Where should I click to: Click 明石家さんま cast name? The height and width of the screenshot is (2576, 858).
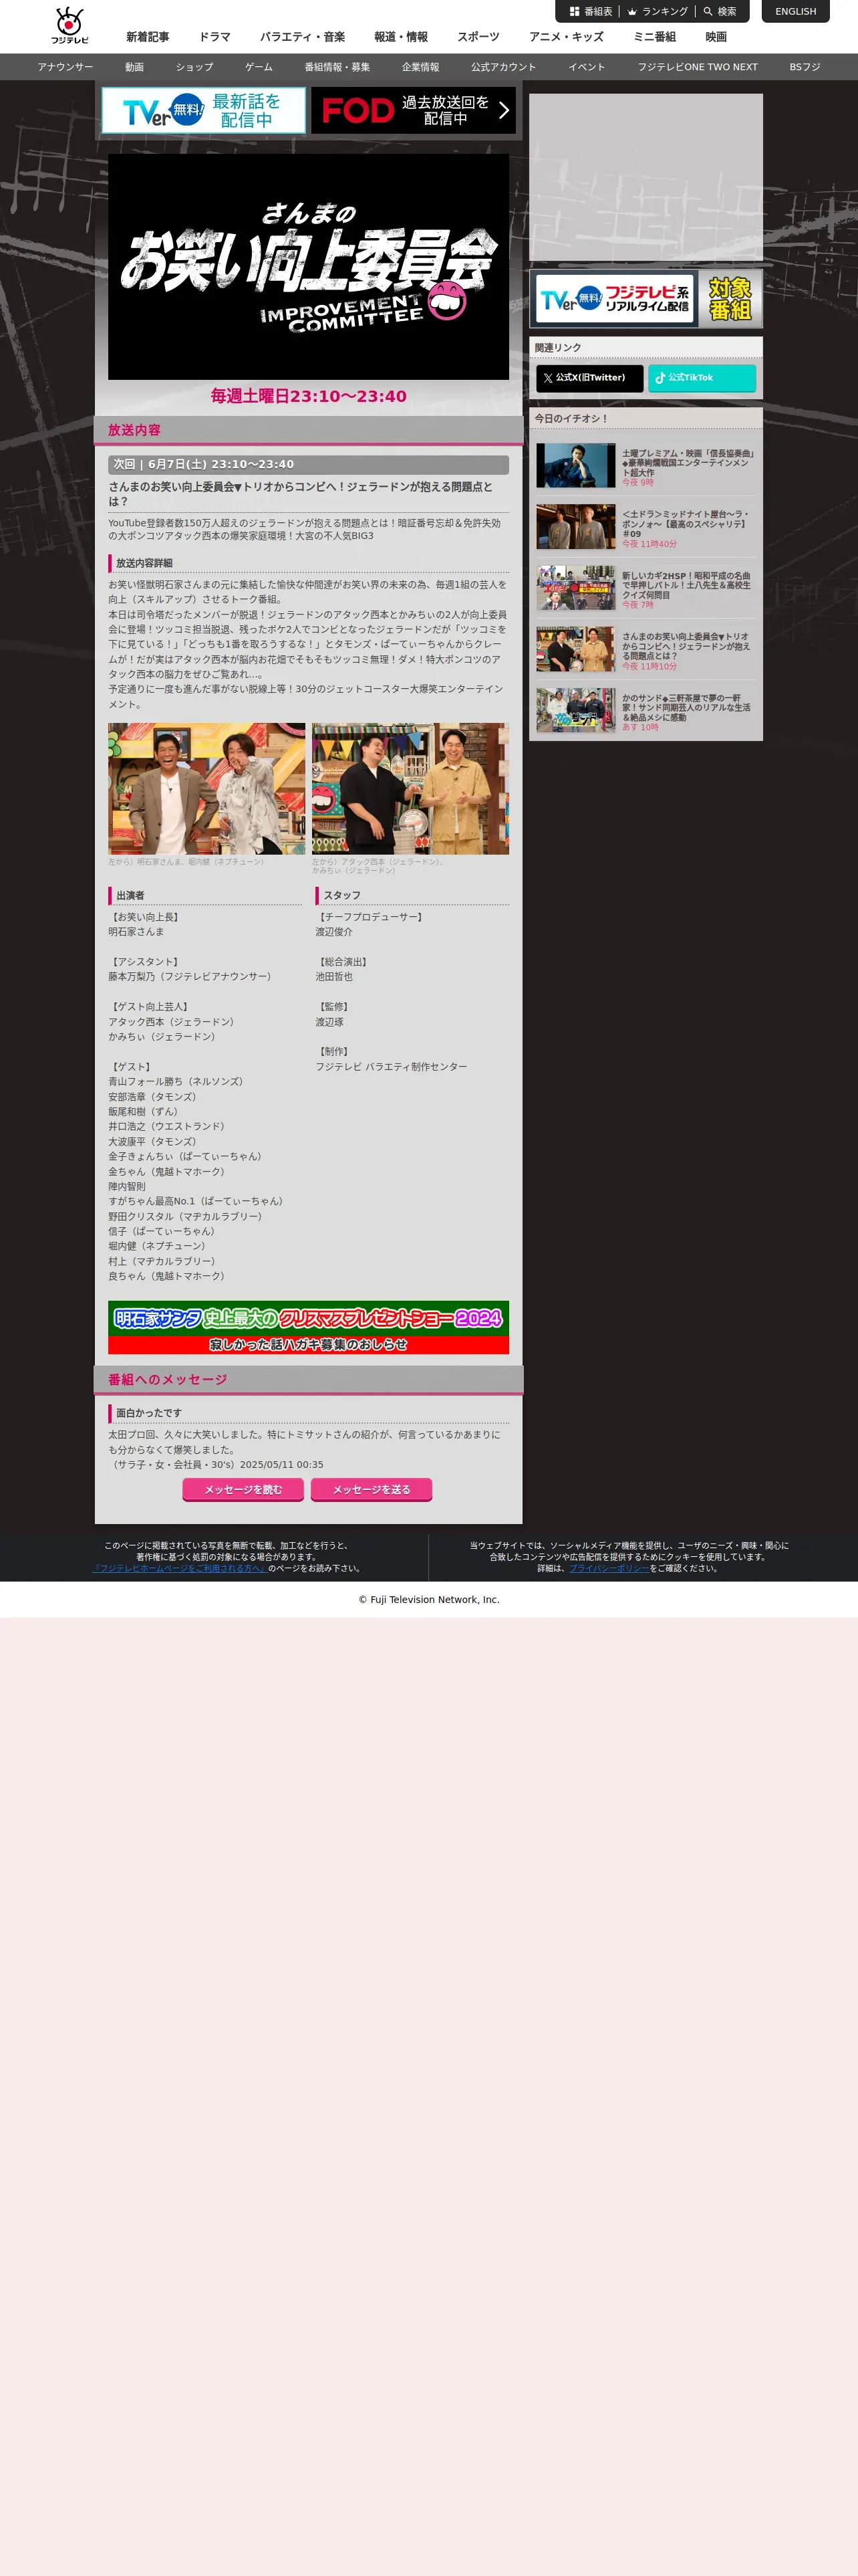(x=137, y=932)
